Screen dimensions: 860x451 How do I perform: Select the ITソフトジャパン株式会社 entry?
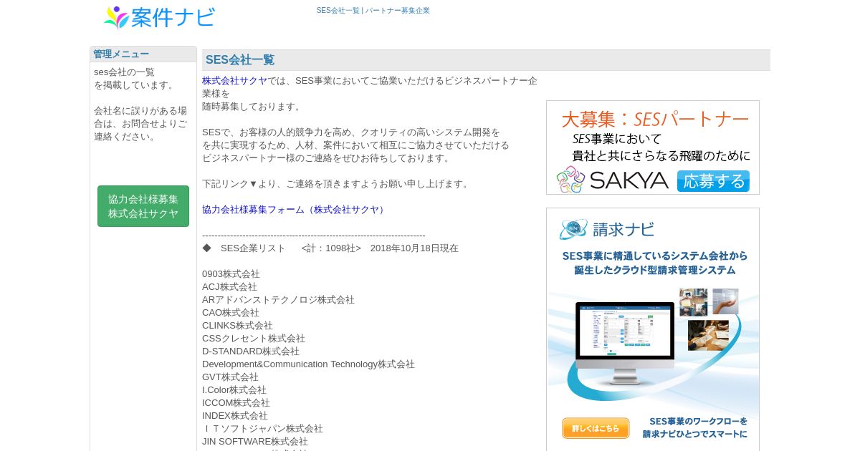click(x=263, y=429)
